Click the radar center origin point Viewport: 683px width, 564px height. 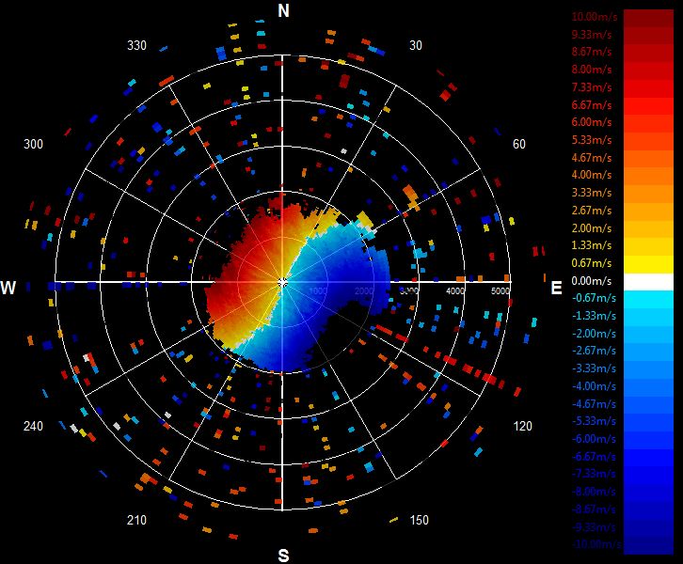pos(282,282)
